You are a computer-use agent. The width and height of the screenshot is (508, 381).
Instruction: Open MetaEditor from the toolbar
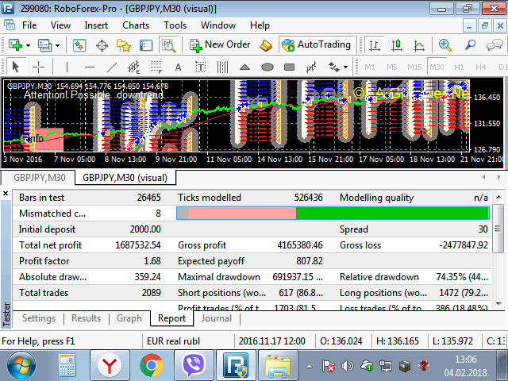[x=265, y=45]
